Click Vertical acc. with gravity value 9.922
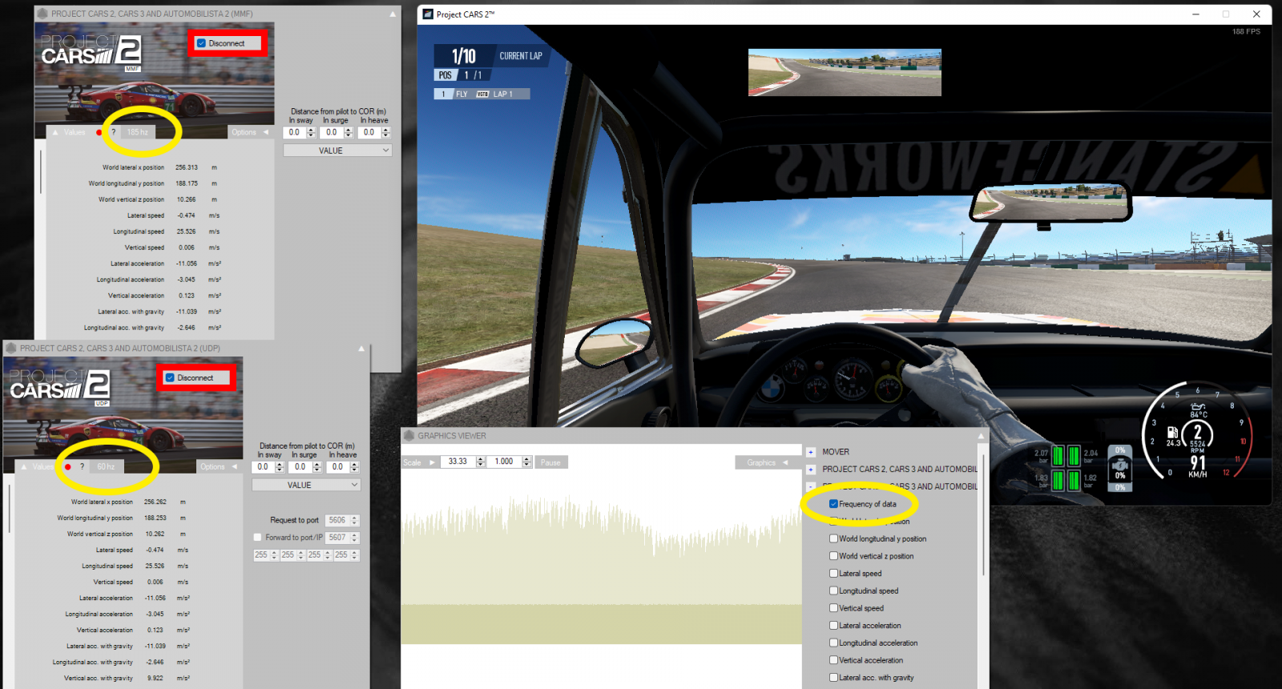Viewport: 1282px width, 689px height. [x=155, y=678]
